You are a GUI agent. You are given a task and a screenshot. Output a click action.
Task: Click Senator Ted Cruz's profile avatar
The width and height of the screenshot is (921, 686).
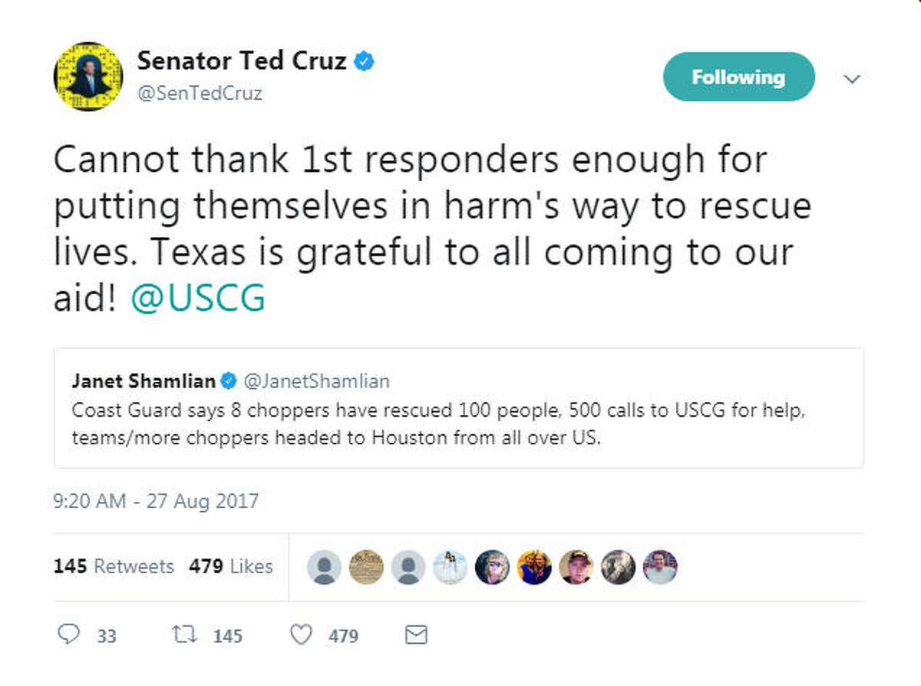[88, 77]
